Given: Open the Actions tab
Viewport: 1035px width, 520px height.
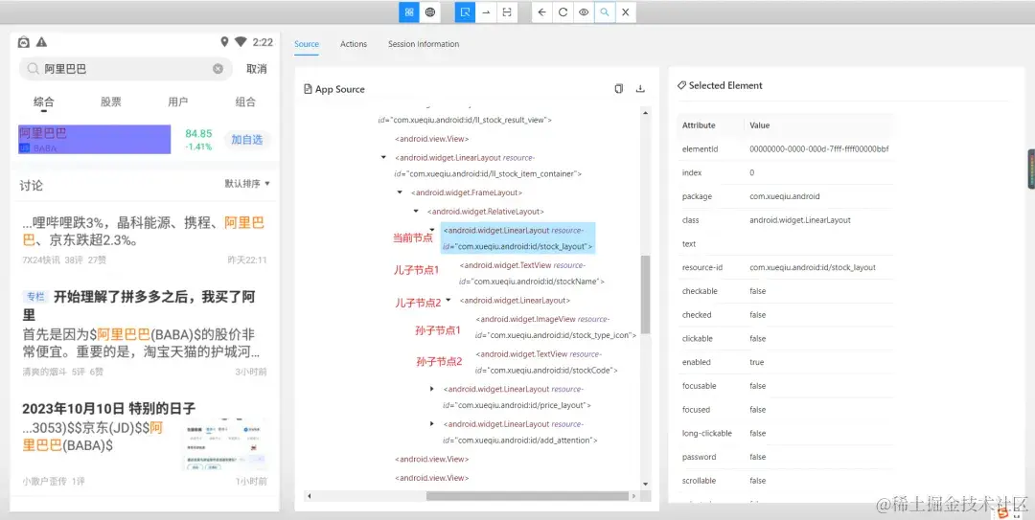Looking at the screenshot, I should coord(353,44).
